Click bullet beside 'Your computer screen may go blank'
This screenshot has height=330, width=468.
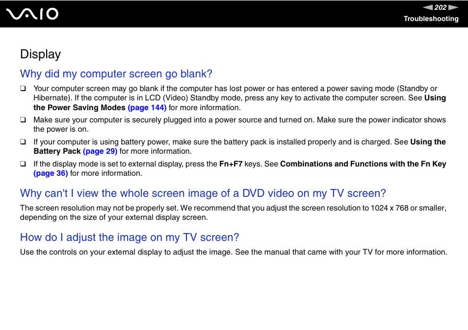tap(23, 89)
